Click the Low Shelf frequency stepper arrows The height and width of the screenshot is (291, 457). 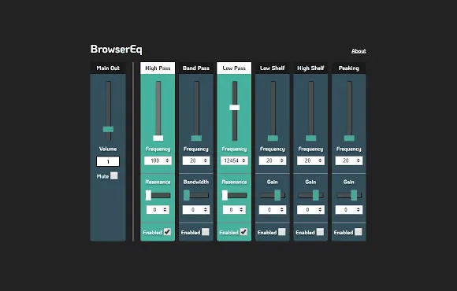[x=282, y=160]
